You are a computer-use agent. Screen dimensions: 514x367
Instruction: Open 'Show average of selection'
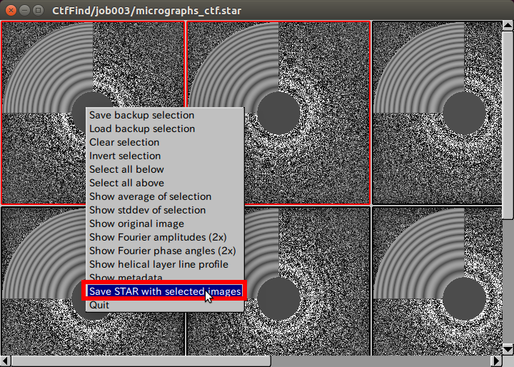click(150, 196)
